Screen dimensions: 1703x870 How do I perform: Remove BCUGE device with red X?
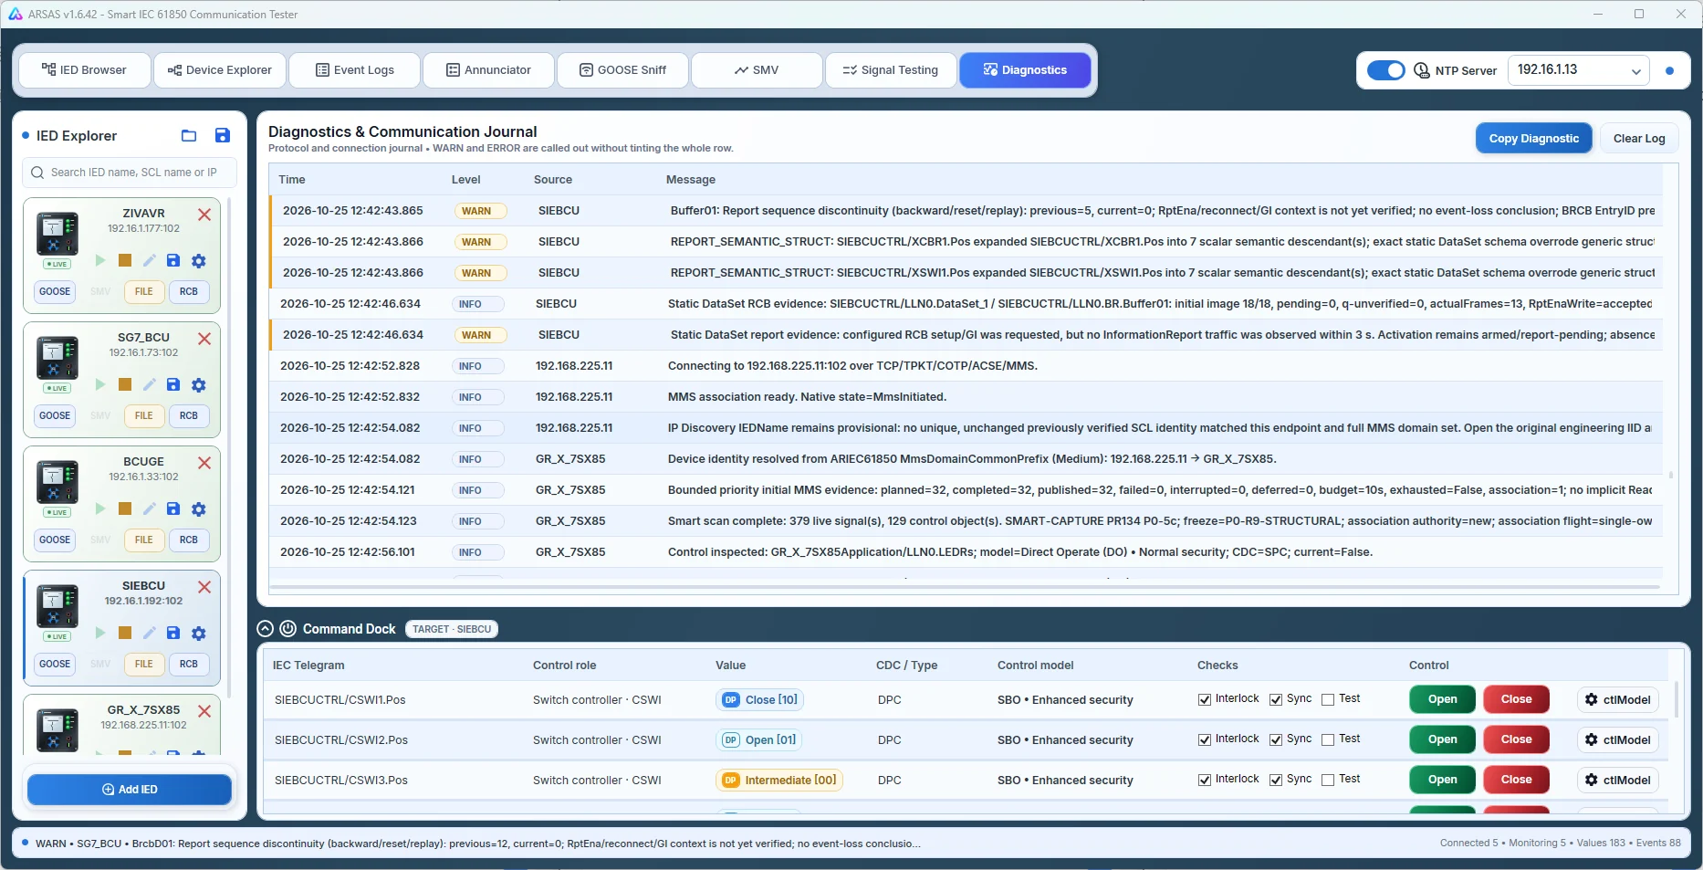pyautogui.click(x=204, y=463)
